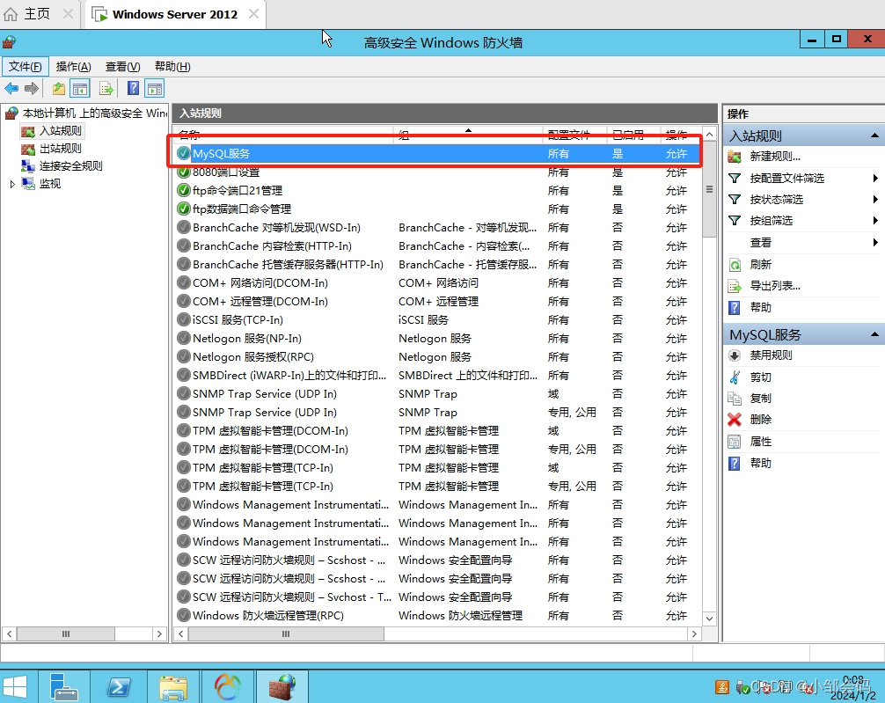The height and width of the screenshot is (703, 885).
Task: Click the tree pane horizontal scrollbar thumb
Action: tap(66, 634)
